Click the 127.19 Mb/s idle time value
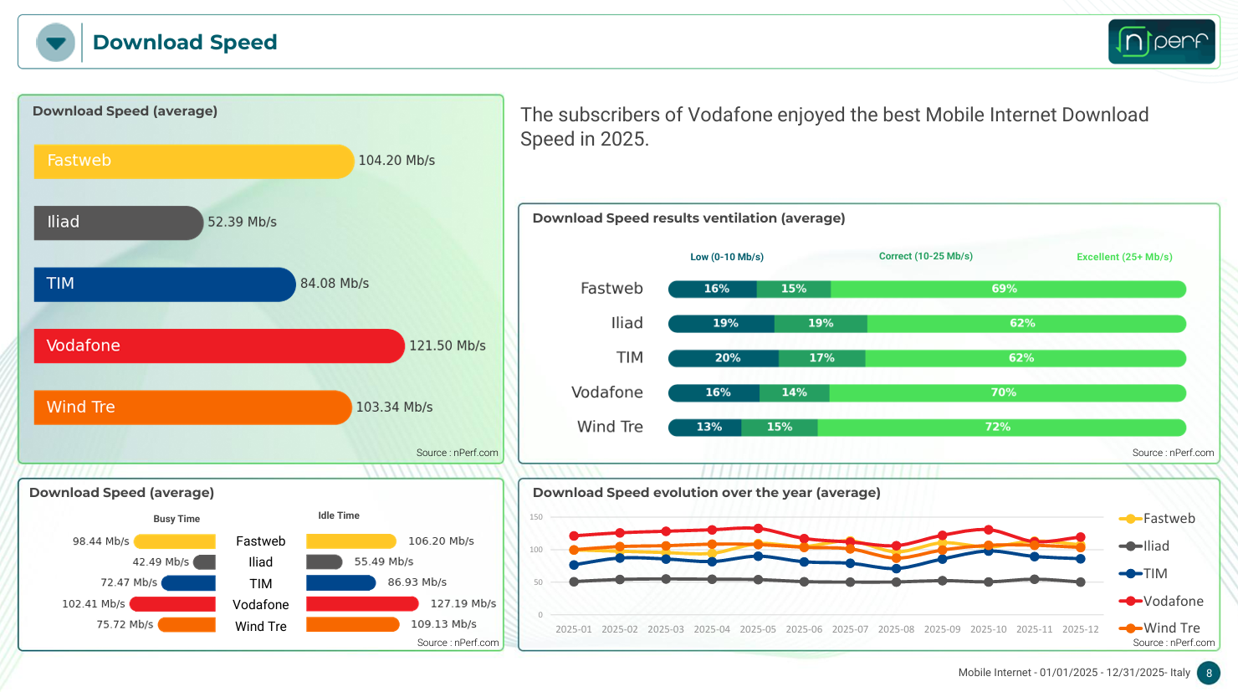The height and width of the screenshot is (692, 1238). [463, 603]
